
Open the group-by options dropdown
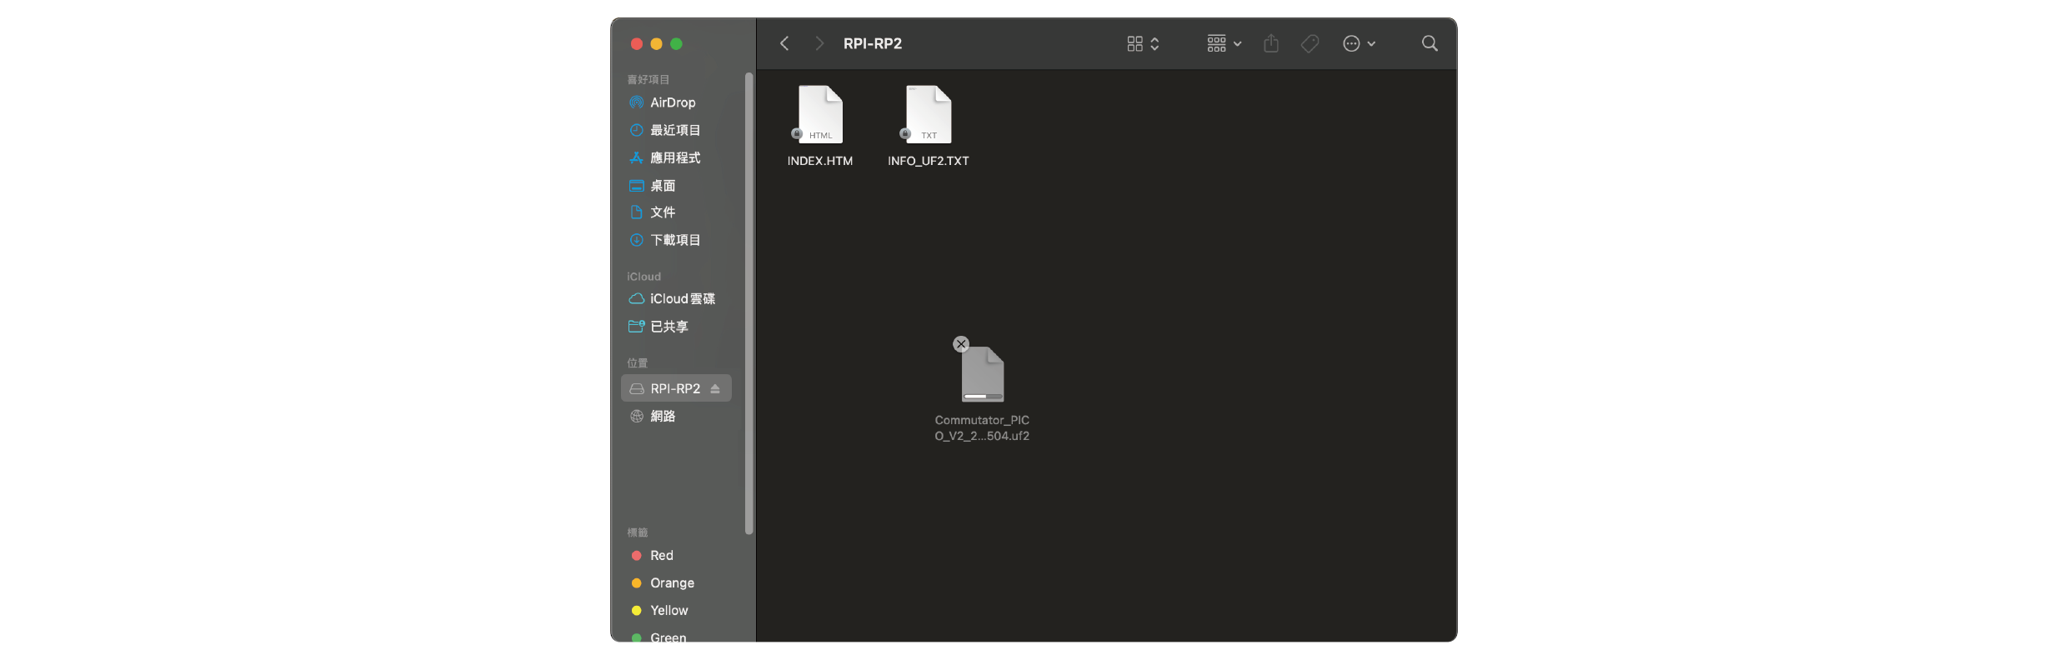tap(1224, 43)
